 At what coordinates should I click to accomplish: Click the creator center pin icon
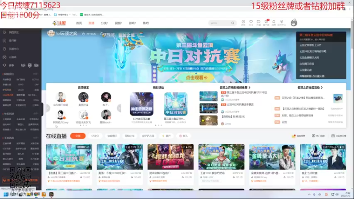(281, 23)
